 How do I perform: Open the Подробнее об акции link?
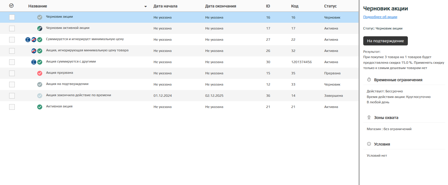pos(380,17)
